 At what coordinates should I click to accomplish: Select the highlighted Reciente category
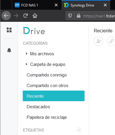pyautogui.click(x=54, y=96)
